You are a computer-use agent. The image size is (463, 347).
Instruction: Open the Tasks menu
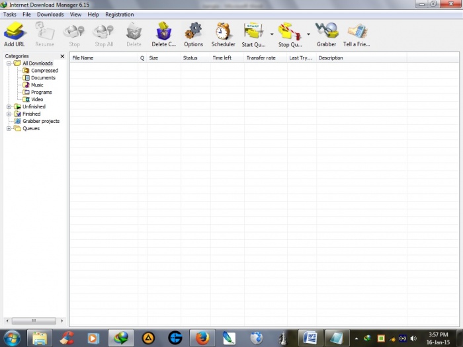point(10,14)
